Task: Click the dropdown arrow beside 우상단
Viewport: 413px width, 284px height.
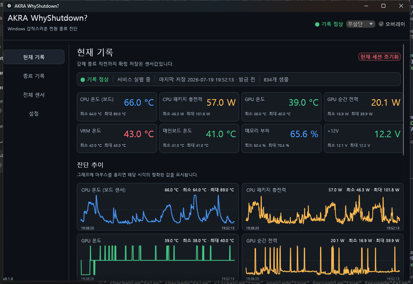Action: point(371,24)
